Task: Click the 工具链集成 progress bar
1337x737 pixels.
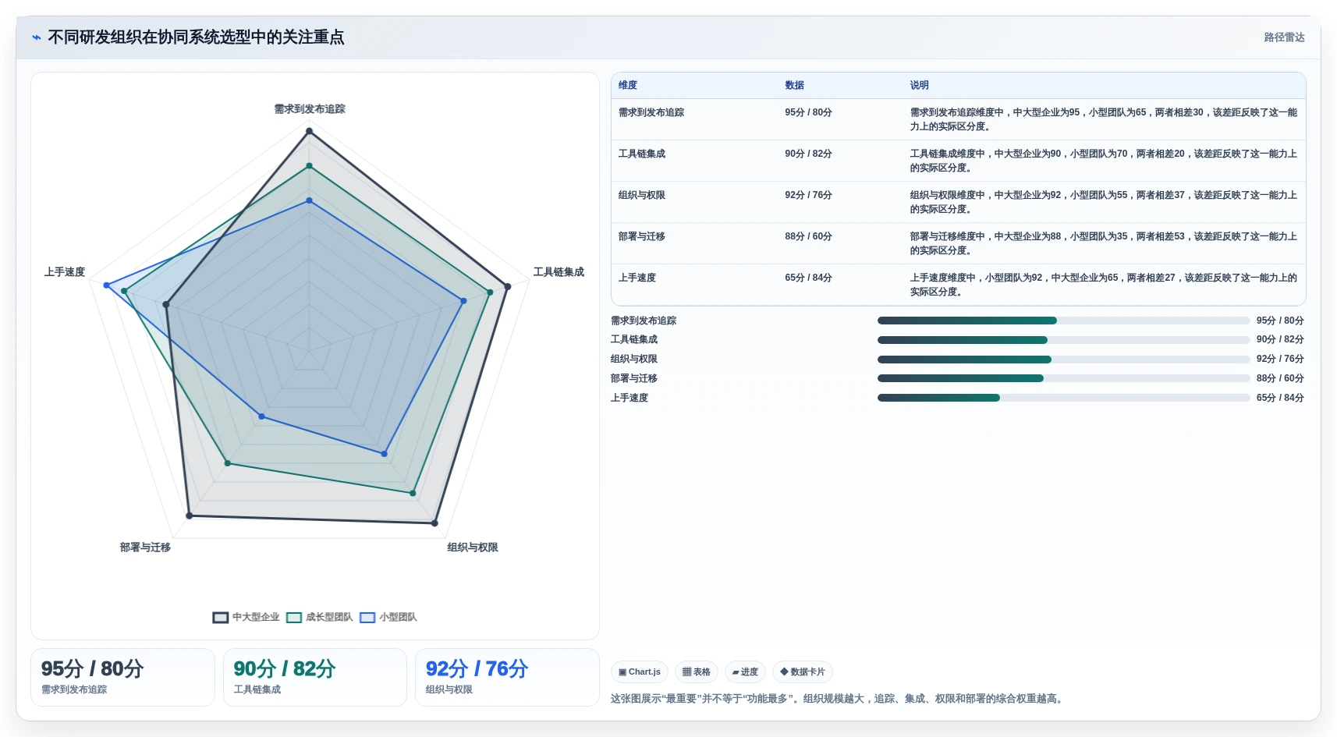Action: click(1064, 340)
